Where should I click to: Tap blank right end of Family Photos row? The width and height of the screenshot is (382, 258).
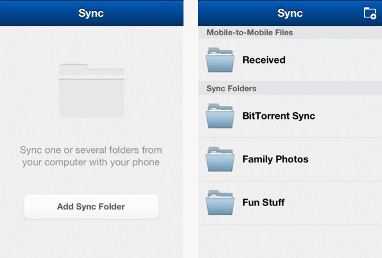(352, 159)
